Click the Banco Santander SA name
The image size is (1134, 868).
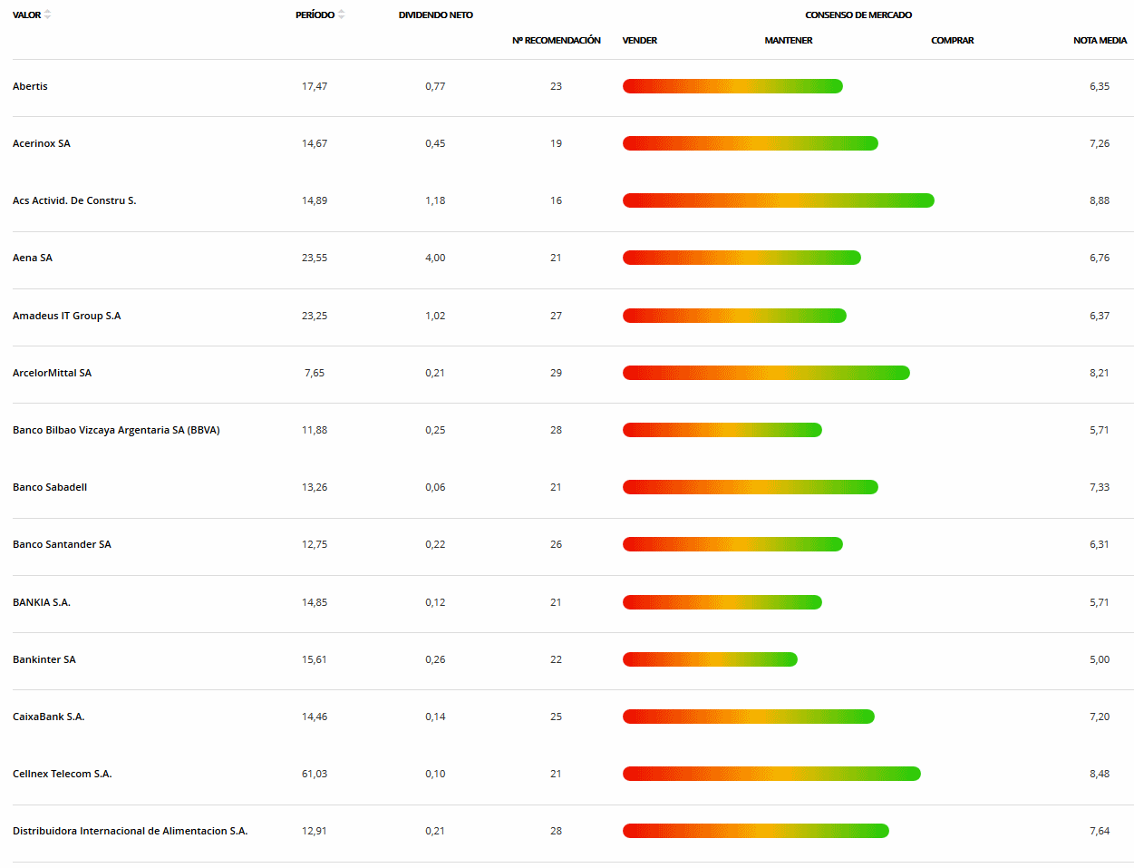click(62, 544)
